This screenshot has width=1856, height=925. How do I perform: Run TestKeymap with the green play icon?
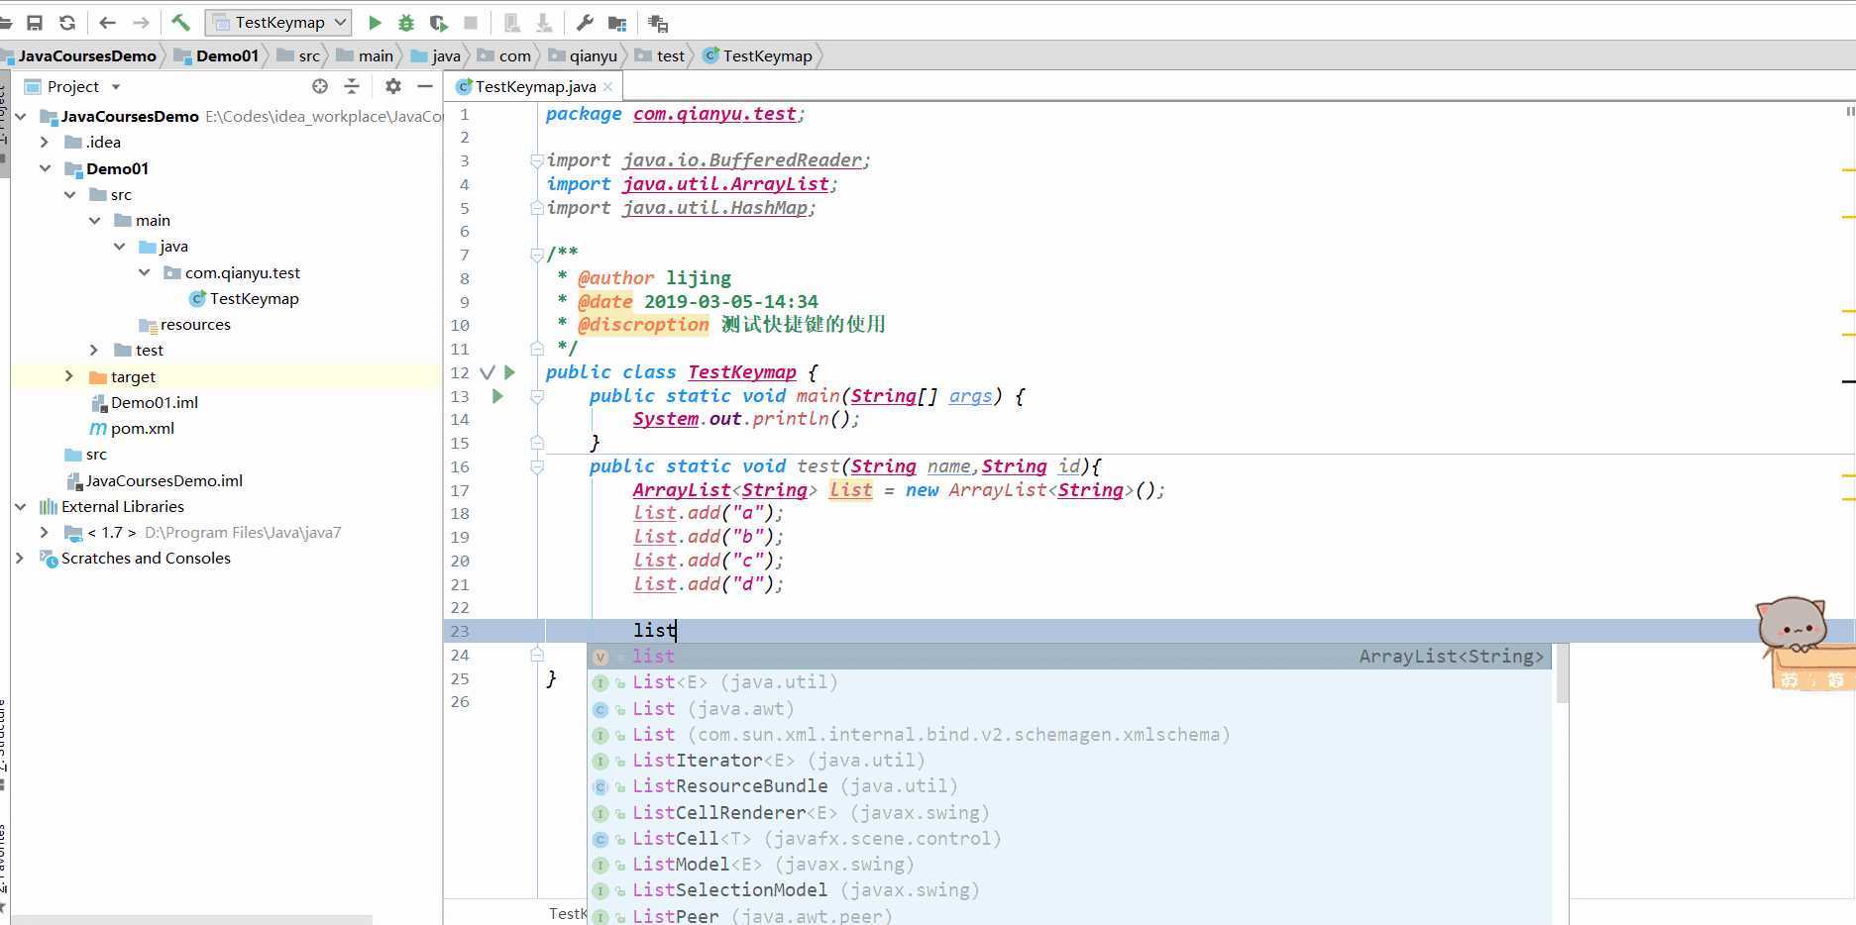(x=375, y=22)
